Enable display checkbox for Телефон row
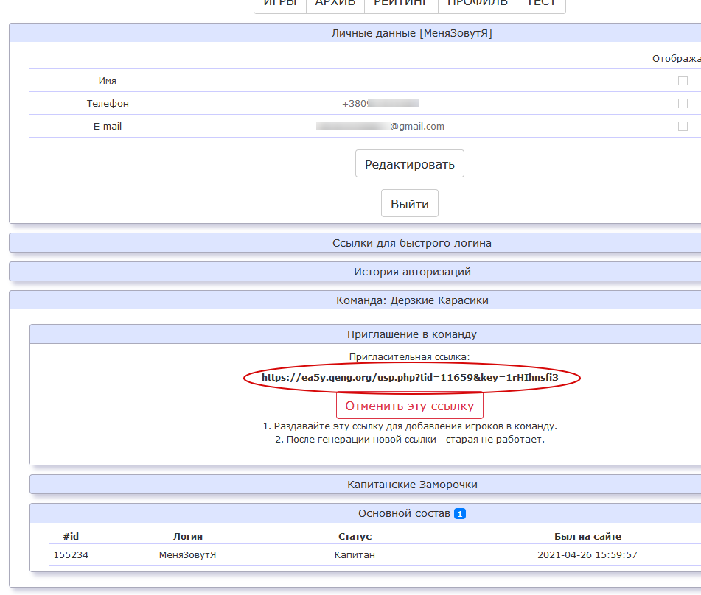Viewport: 701px width, 595px height. pyautogui.click(x=683, y=104)
